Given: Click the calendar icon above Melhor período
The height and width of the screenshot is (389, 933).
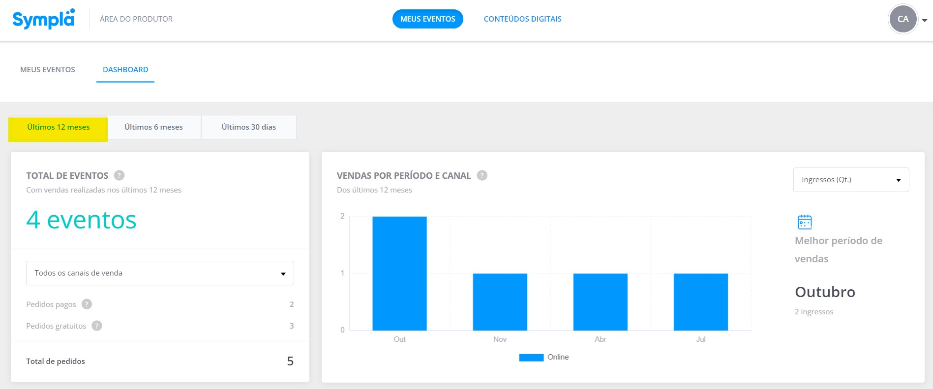Looking at the screenshot, I should [805, 222].
